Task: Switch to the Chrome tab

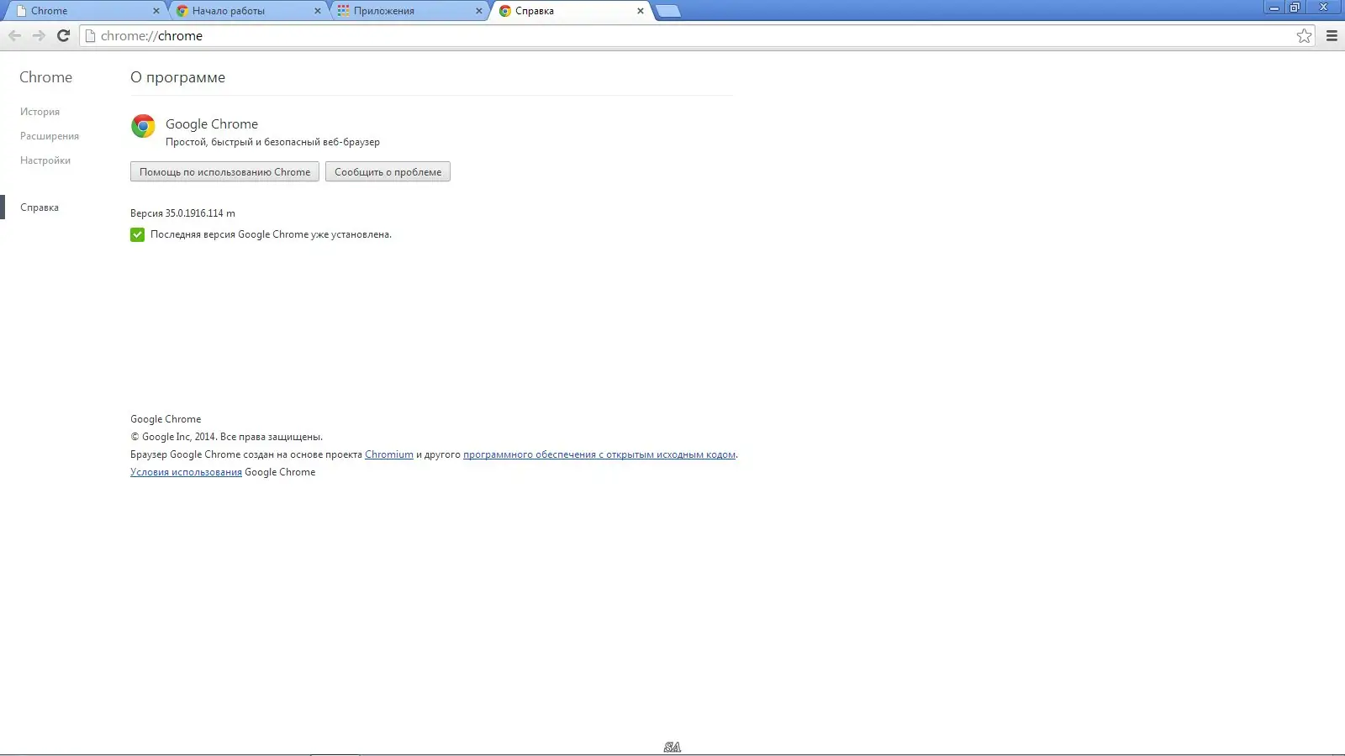Action: click(84, 11)
